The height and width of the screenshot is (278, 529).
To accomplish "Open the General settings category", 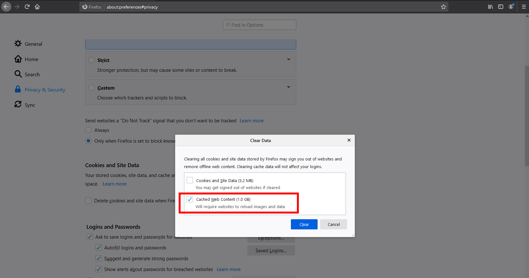I will coord(33,44).
